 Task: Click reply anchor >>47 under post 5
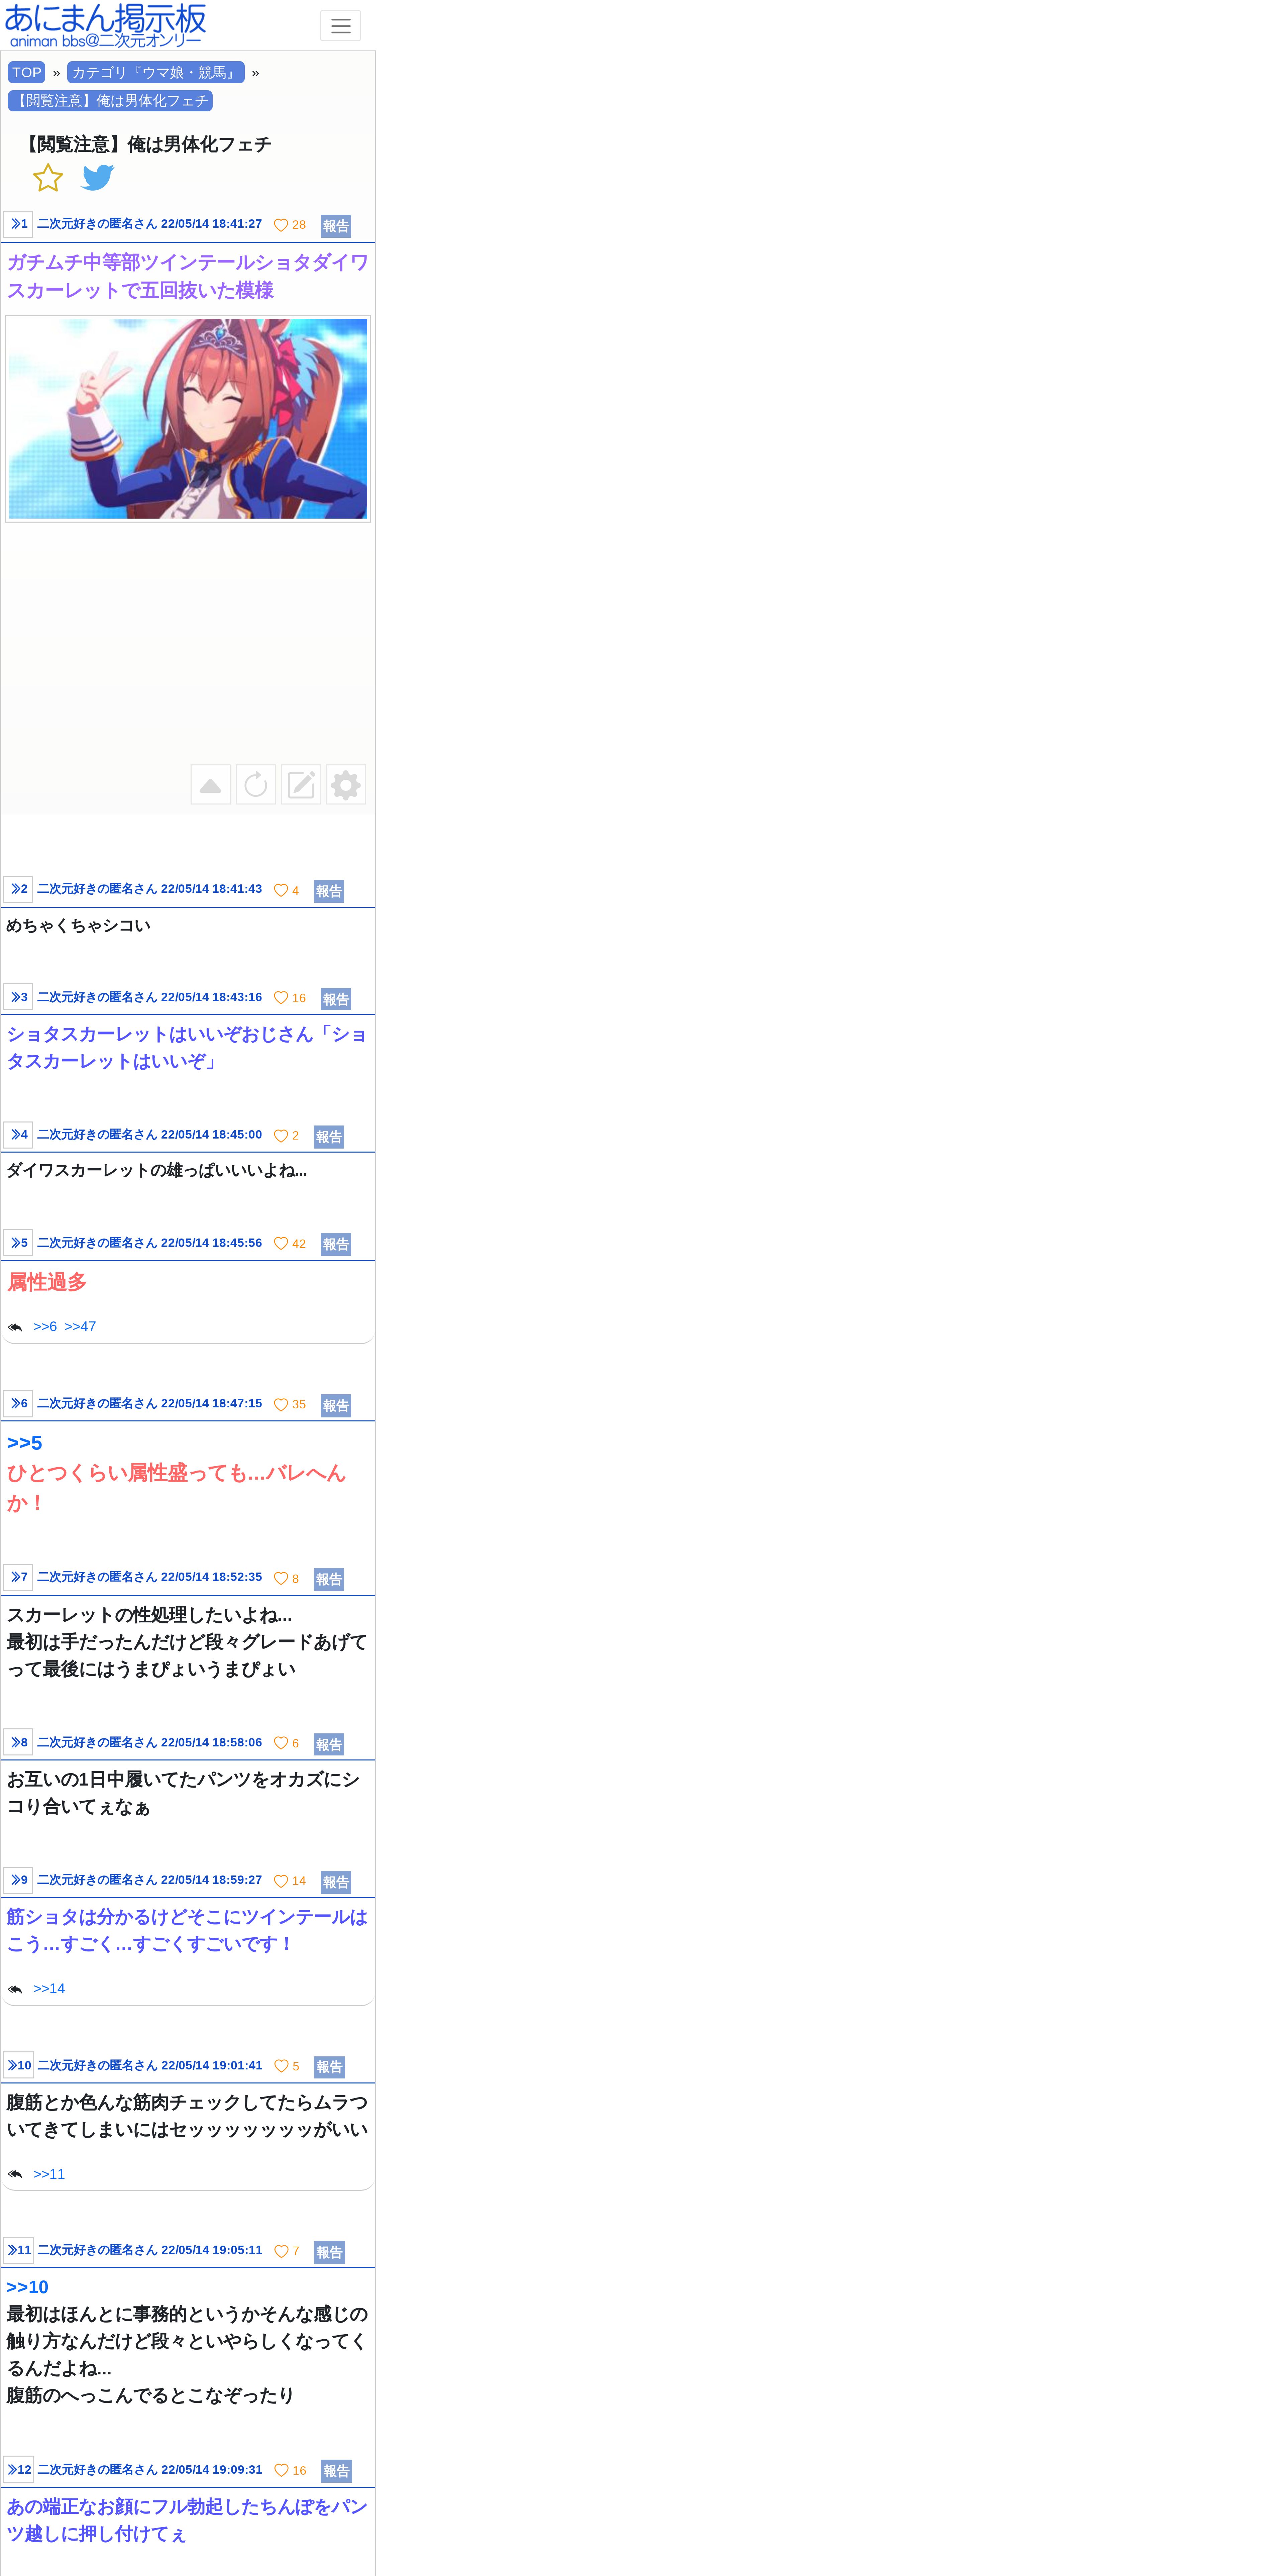(x=80, y=1326)
